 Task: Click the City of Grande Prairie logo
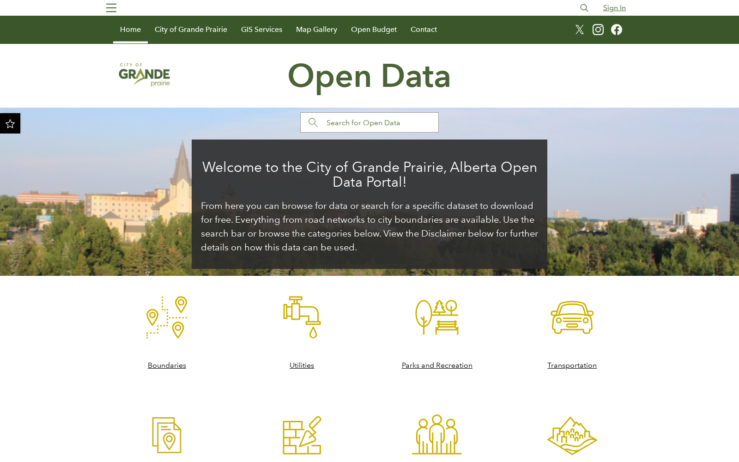pyautogui.click(x=145, y=75)
